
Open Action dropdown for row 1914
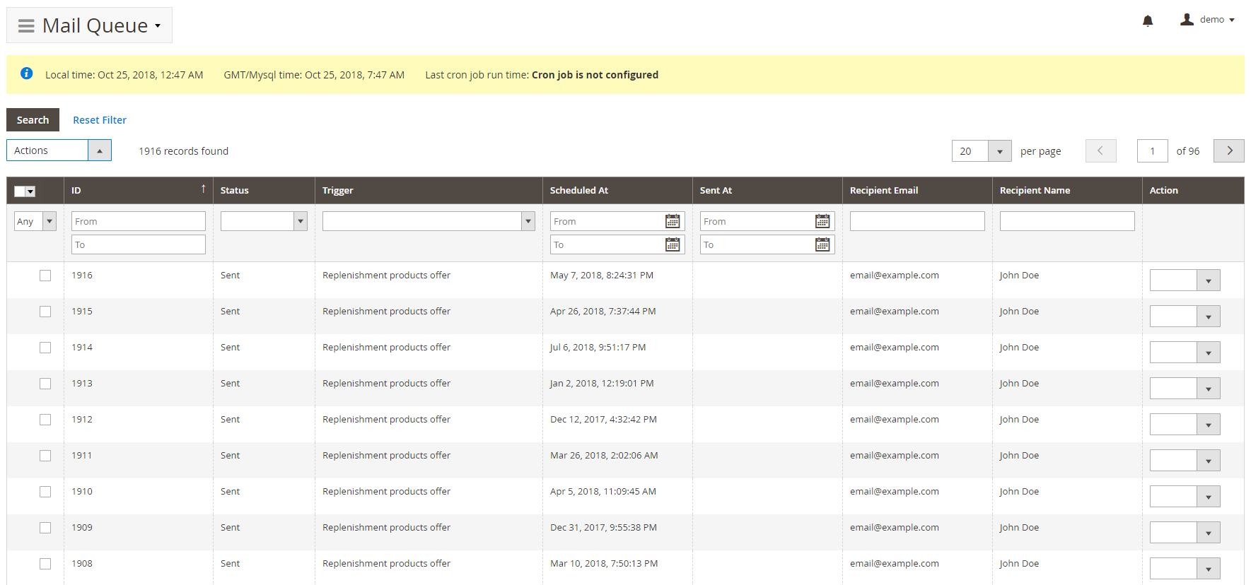point(1185,353)
